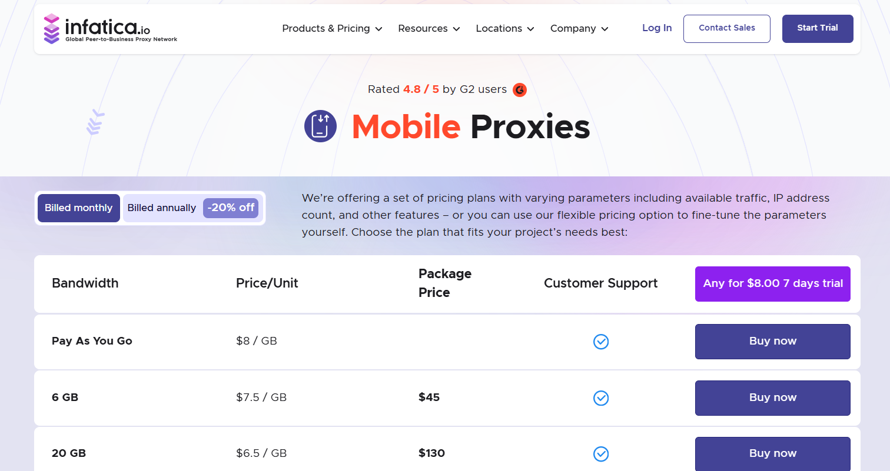This screenshot has width=890, height=471.
Task: Switch billing to Billed monthly
Action: click(79, 208)
